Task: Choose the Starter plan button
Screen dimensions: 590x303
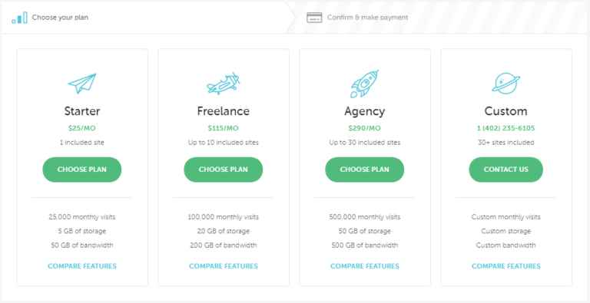Action: [x=82, y=170]
